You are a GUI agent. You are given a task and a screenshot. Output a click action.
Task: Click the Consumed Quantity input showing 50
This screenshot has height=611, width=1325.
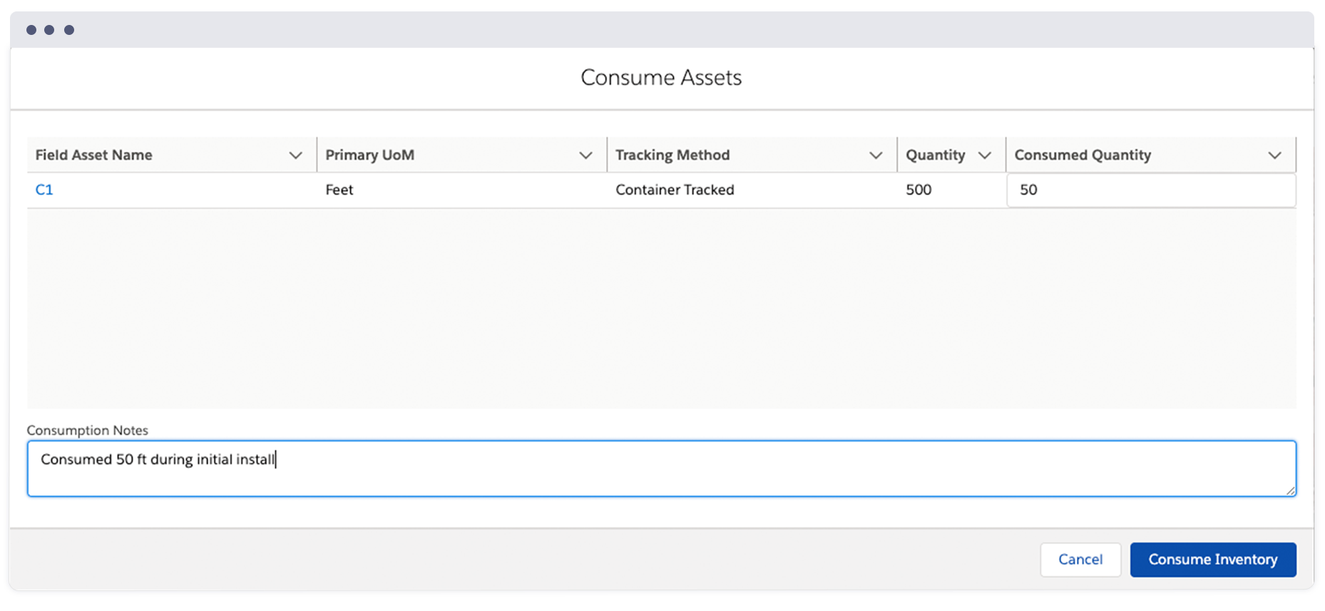click(1151, 190)
